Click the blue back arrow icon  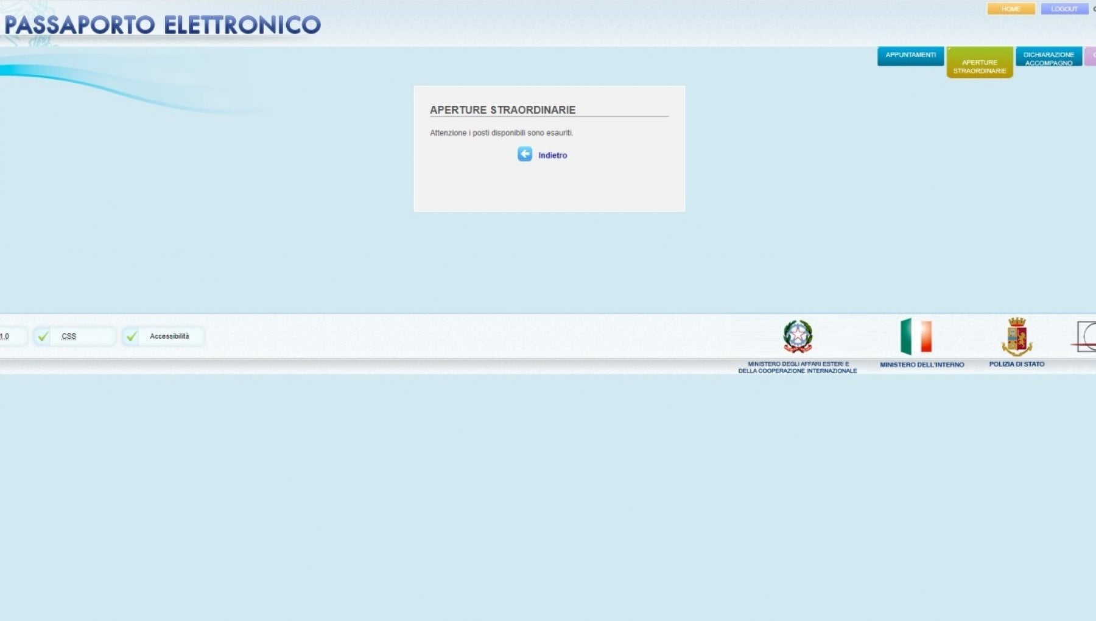[x=524, y=154]
